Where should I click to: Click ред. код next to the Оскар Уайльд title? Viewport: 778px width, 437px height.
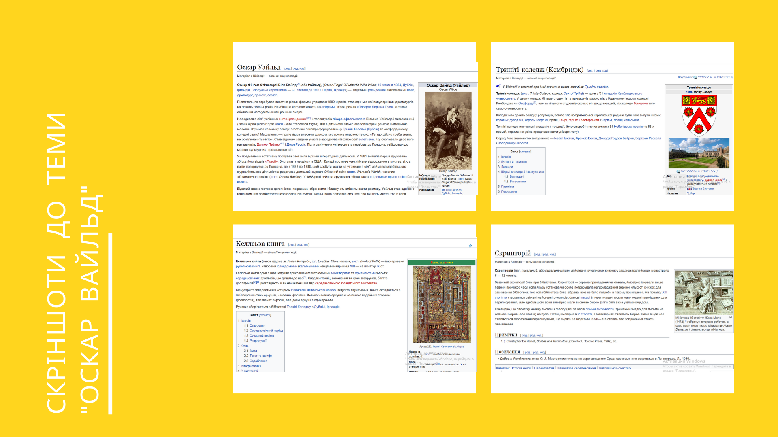point(299,68)
